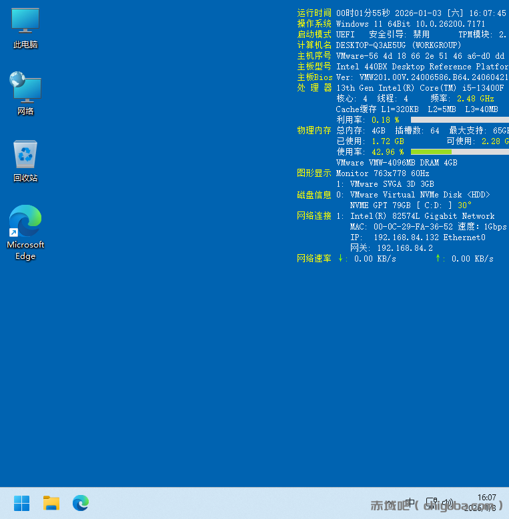Click the download speed down arrow
The width and height of the screenshot is (509, 519).
340,258
